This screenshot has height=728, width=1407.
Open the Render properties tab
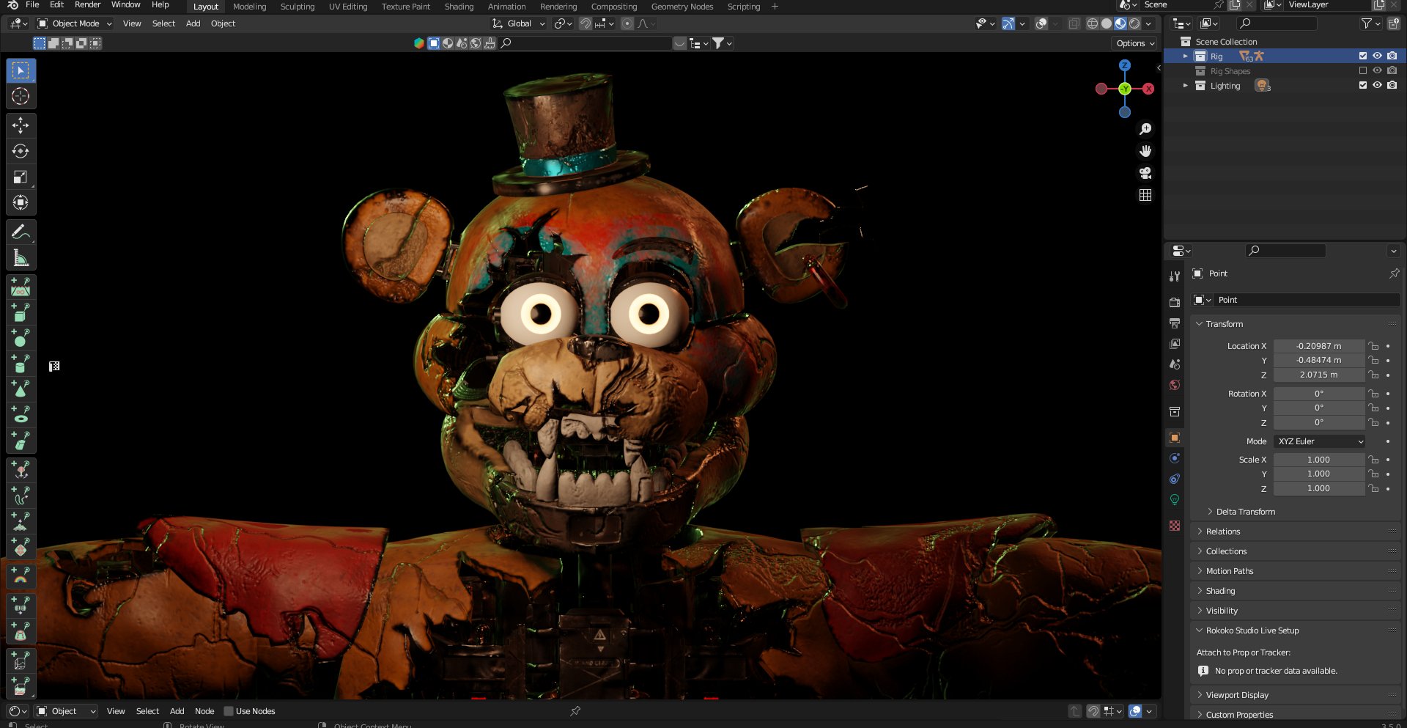(x=1175, y=302)
